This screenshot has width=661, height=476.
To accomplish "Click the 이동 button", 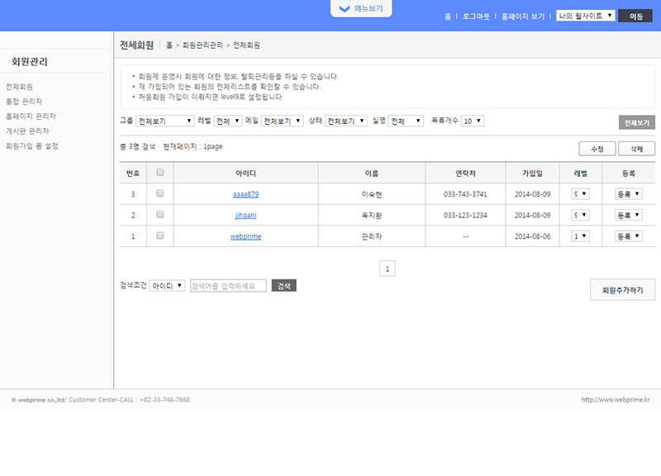I will 635,16.
